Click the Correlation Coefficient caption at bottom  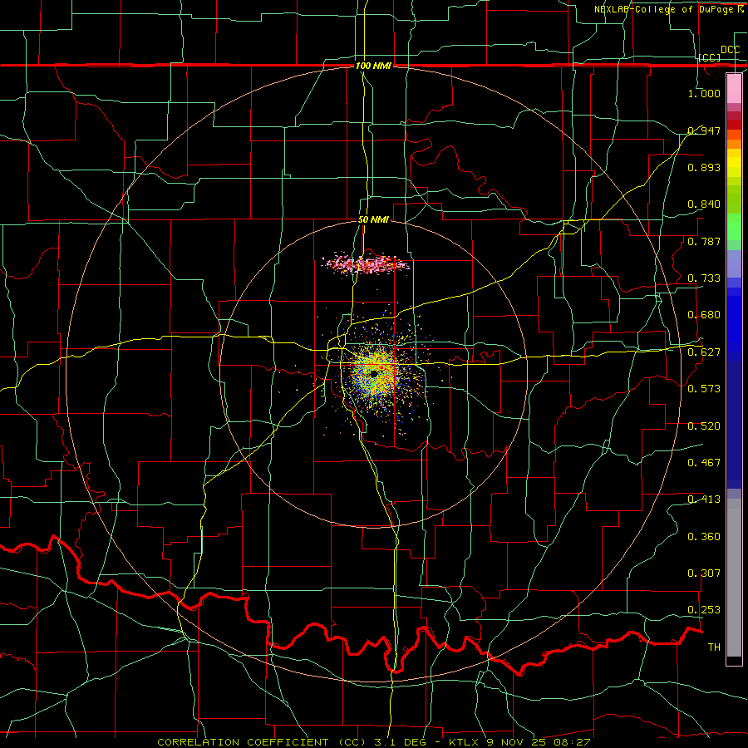[374, 742]
